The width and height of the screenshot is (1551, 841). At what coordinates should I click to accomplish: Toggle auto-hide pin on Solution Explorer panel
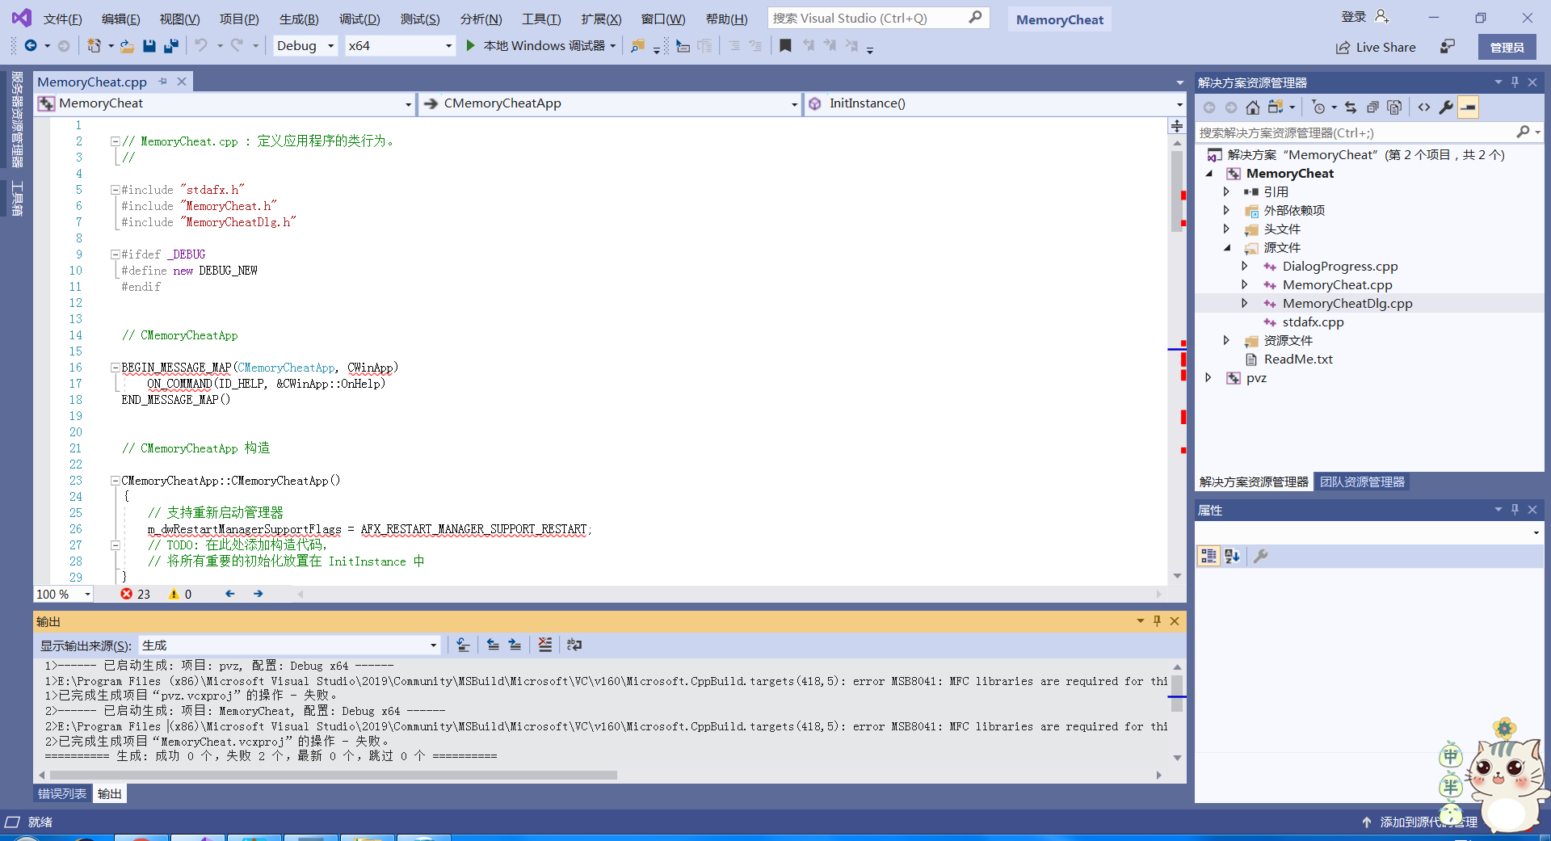click(1515, 82)
